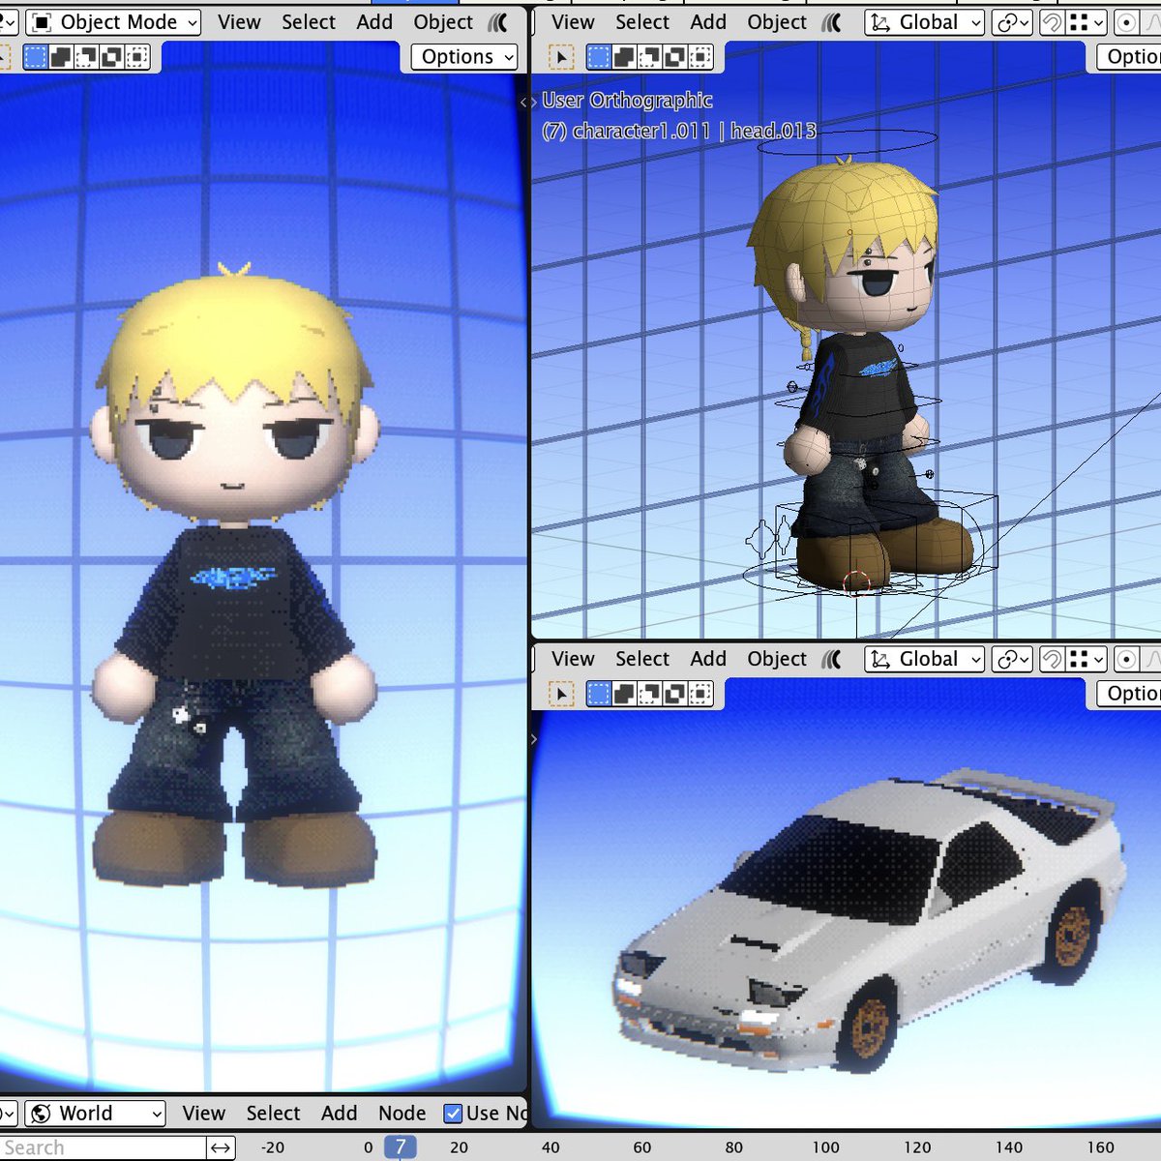The image size is (1161, 1161).
Task: Open snapping options dropdown in car viewport
Action: (x=1087, y=659)
